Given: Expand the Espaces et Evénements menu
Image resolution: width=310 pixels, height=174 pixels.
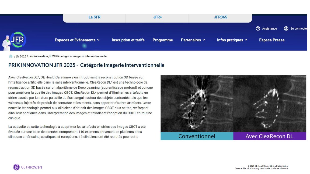Looking at the screenshot, I should [77, 40].
